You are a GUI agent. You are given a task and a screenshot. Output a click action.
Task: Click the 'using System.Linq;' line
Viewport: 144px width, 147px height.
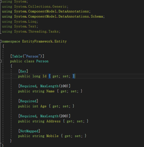point(20,22)
